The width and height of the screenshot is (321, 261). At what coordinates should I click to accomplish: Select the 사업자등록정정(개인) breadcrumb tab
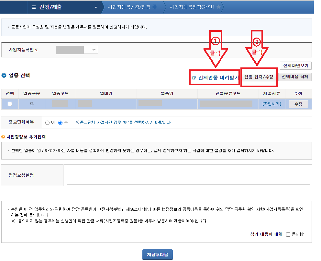tap(192, 7)
